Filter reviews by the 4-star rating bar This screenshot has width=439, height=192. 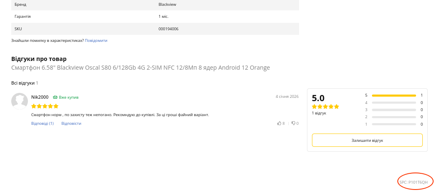(394, 103)
